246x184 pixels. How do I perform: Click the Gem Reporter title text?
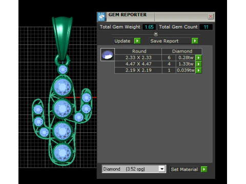128,15
